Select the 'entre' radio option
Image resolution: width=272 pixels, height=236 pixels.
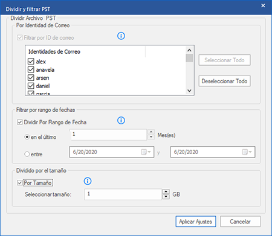coord(27,155)
